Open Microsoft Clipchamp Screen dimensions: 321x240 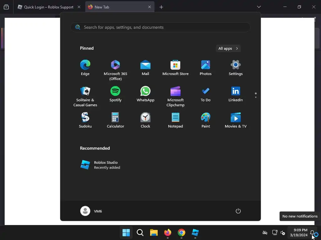(x=176, y=97)
